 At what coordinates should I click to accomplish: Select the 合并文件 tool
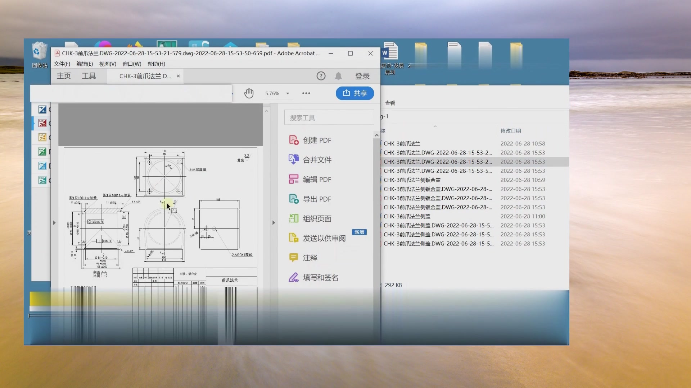tap(317, 160)
